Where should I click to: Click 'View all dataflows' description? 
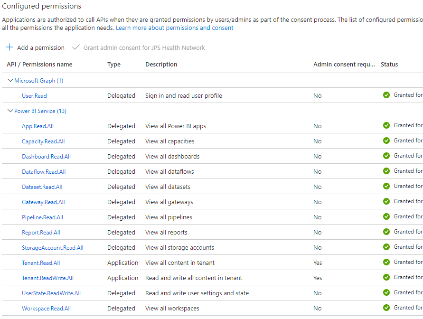tap(169, 172)
